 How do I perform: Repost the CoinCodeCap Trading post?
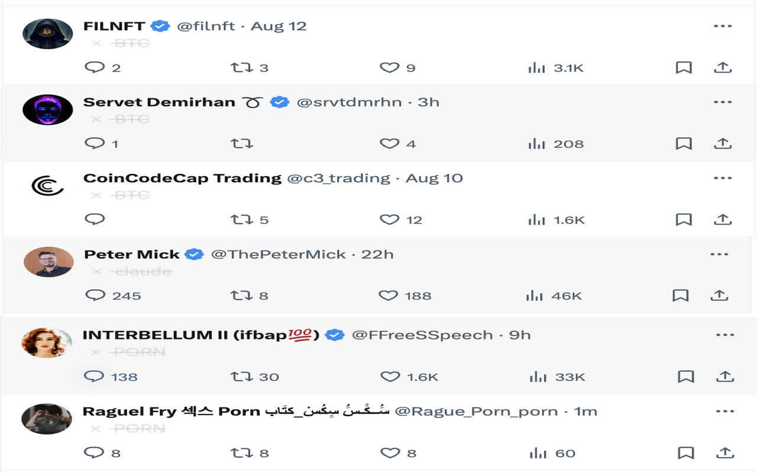tap(241, 220)
